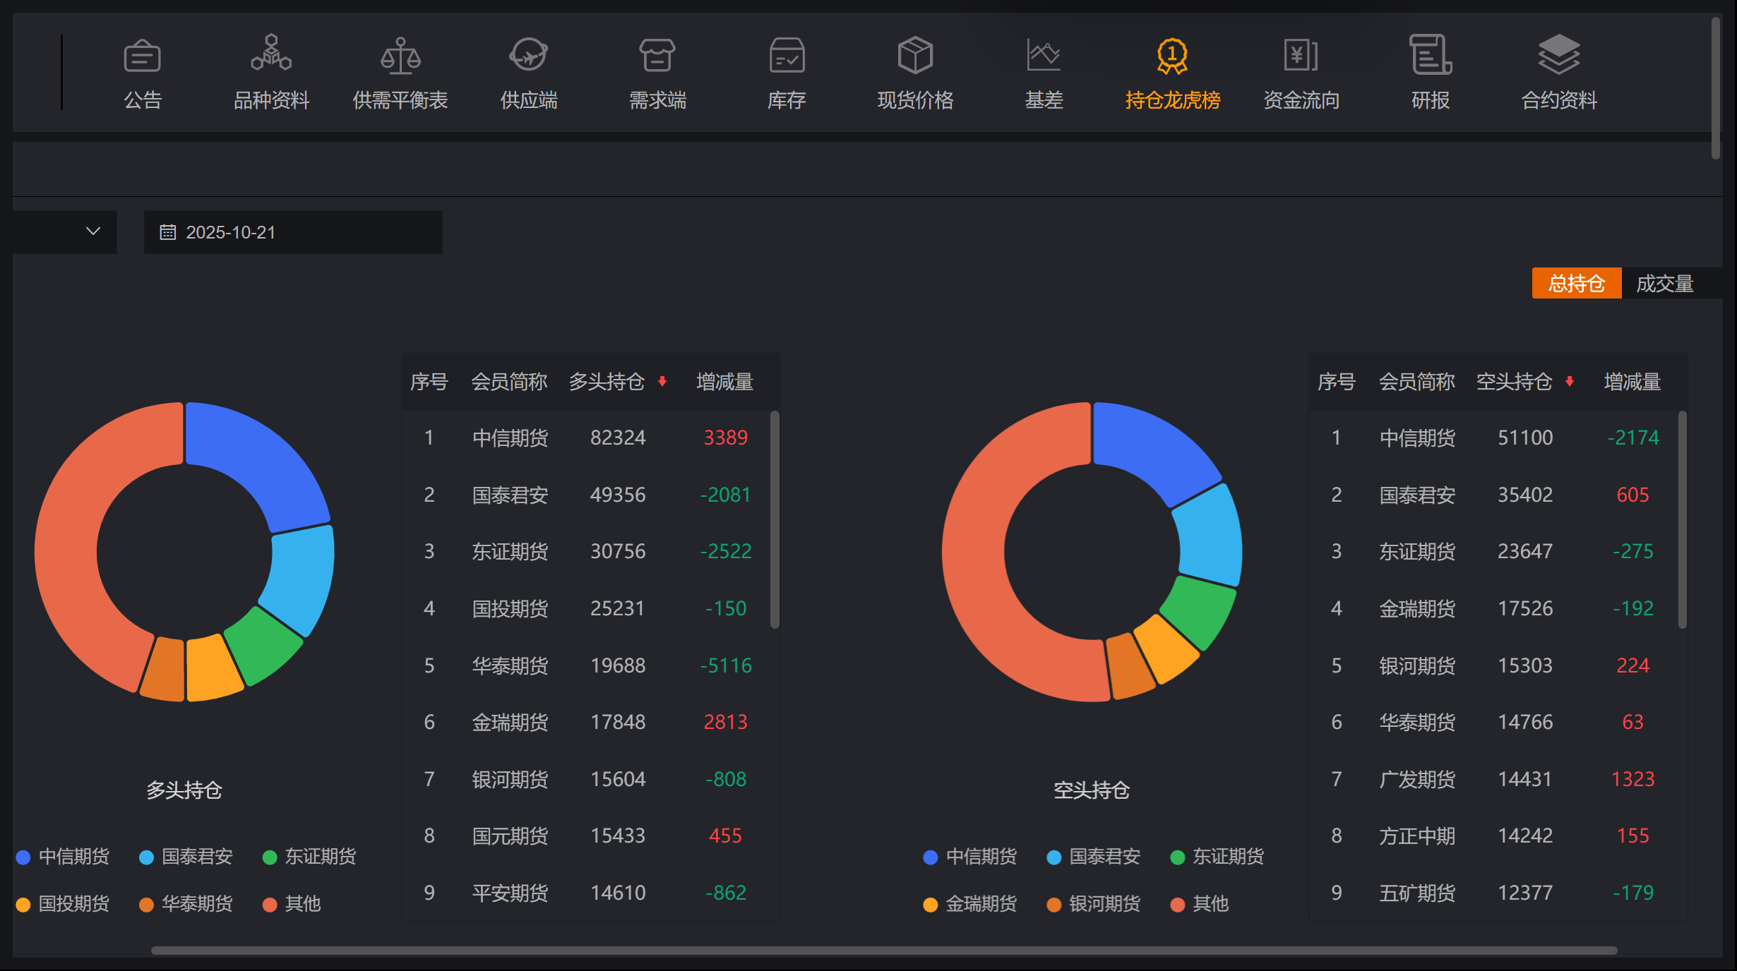Sort by 多头持仓 column arrow
1737x971 pixels.
(662, 382)
